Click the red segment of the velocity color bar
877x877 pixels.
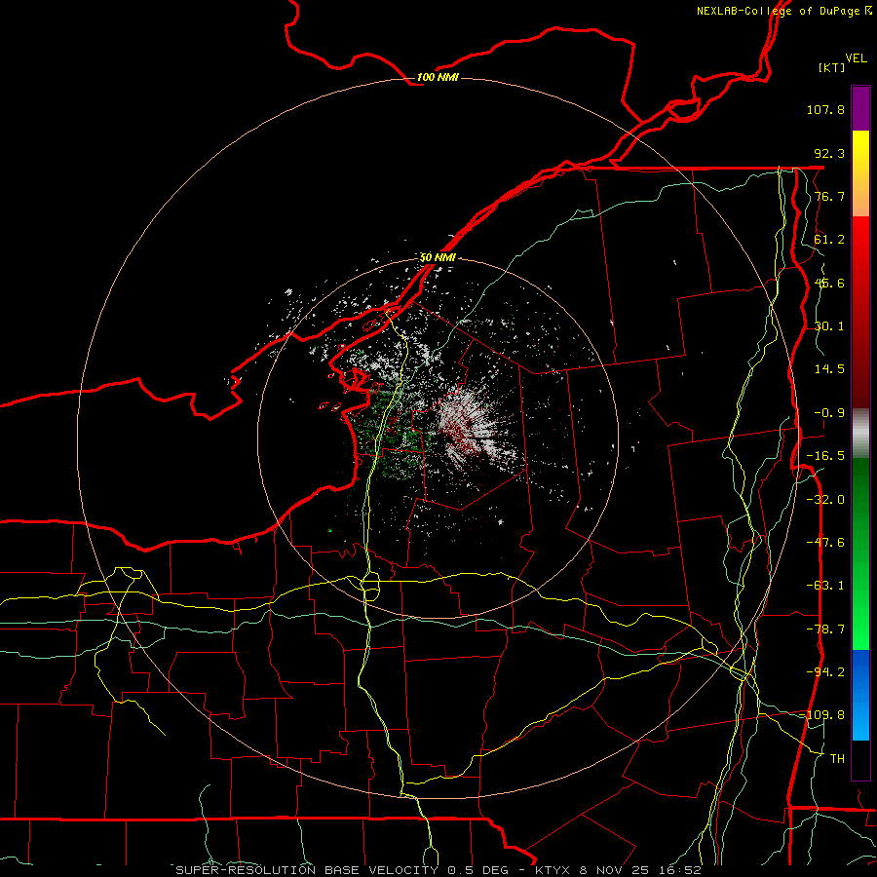pyautogui.click(x=860, y=312)
